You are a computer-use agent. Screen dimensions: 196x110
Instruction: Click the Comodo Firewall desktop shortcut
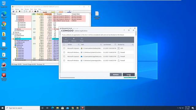coord(4,77)
